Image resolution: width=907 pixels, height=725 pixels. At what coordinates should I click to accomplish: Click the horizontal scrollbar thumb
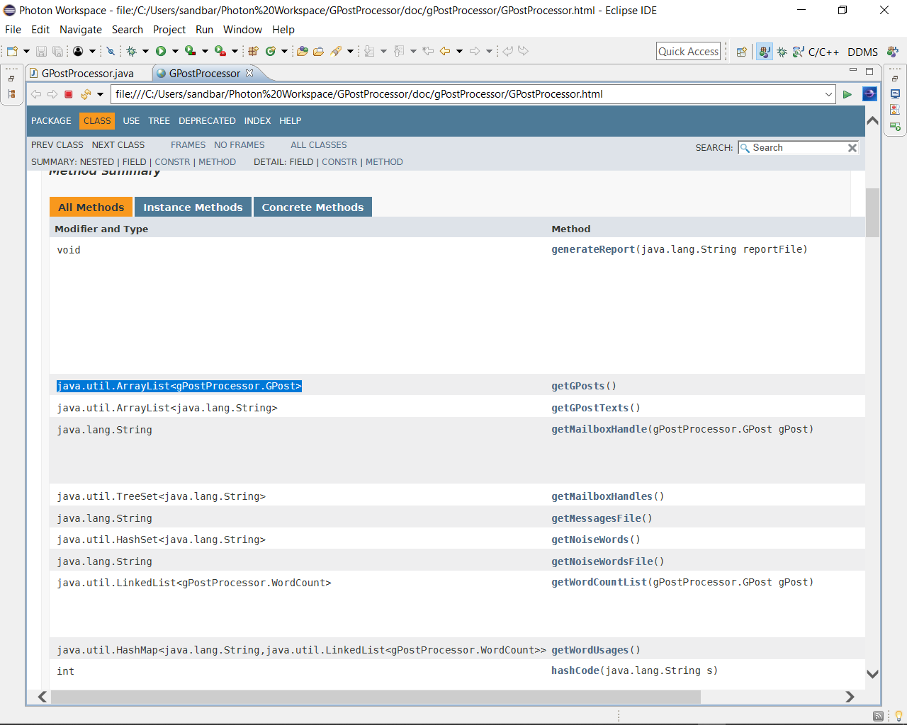tap(376, 697)
